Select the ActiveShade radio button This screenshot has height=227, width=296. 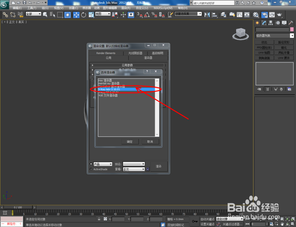coord(91,169)
